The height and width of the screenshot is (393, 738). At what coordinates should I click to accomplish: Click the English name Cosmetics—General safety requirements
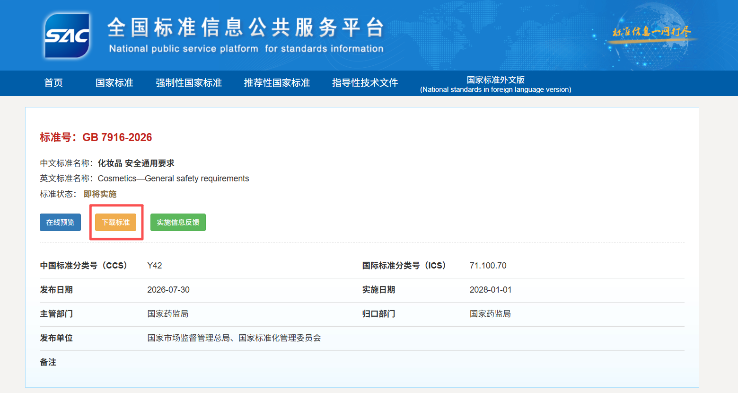(173, 179)
